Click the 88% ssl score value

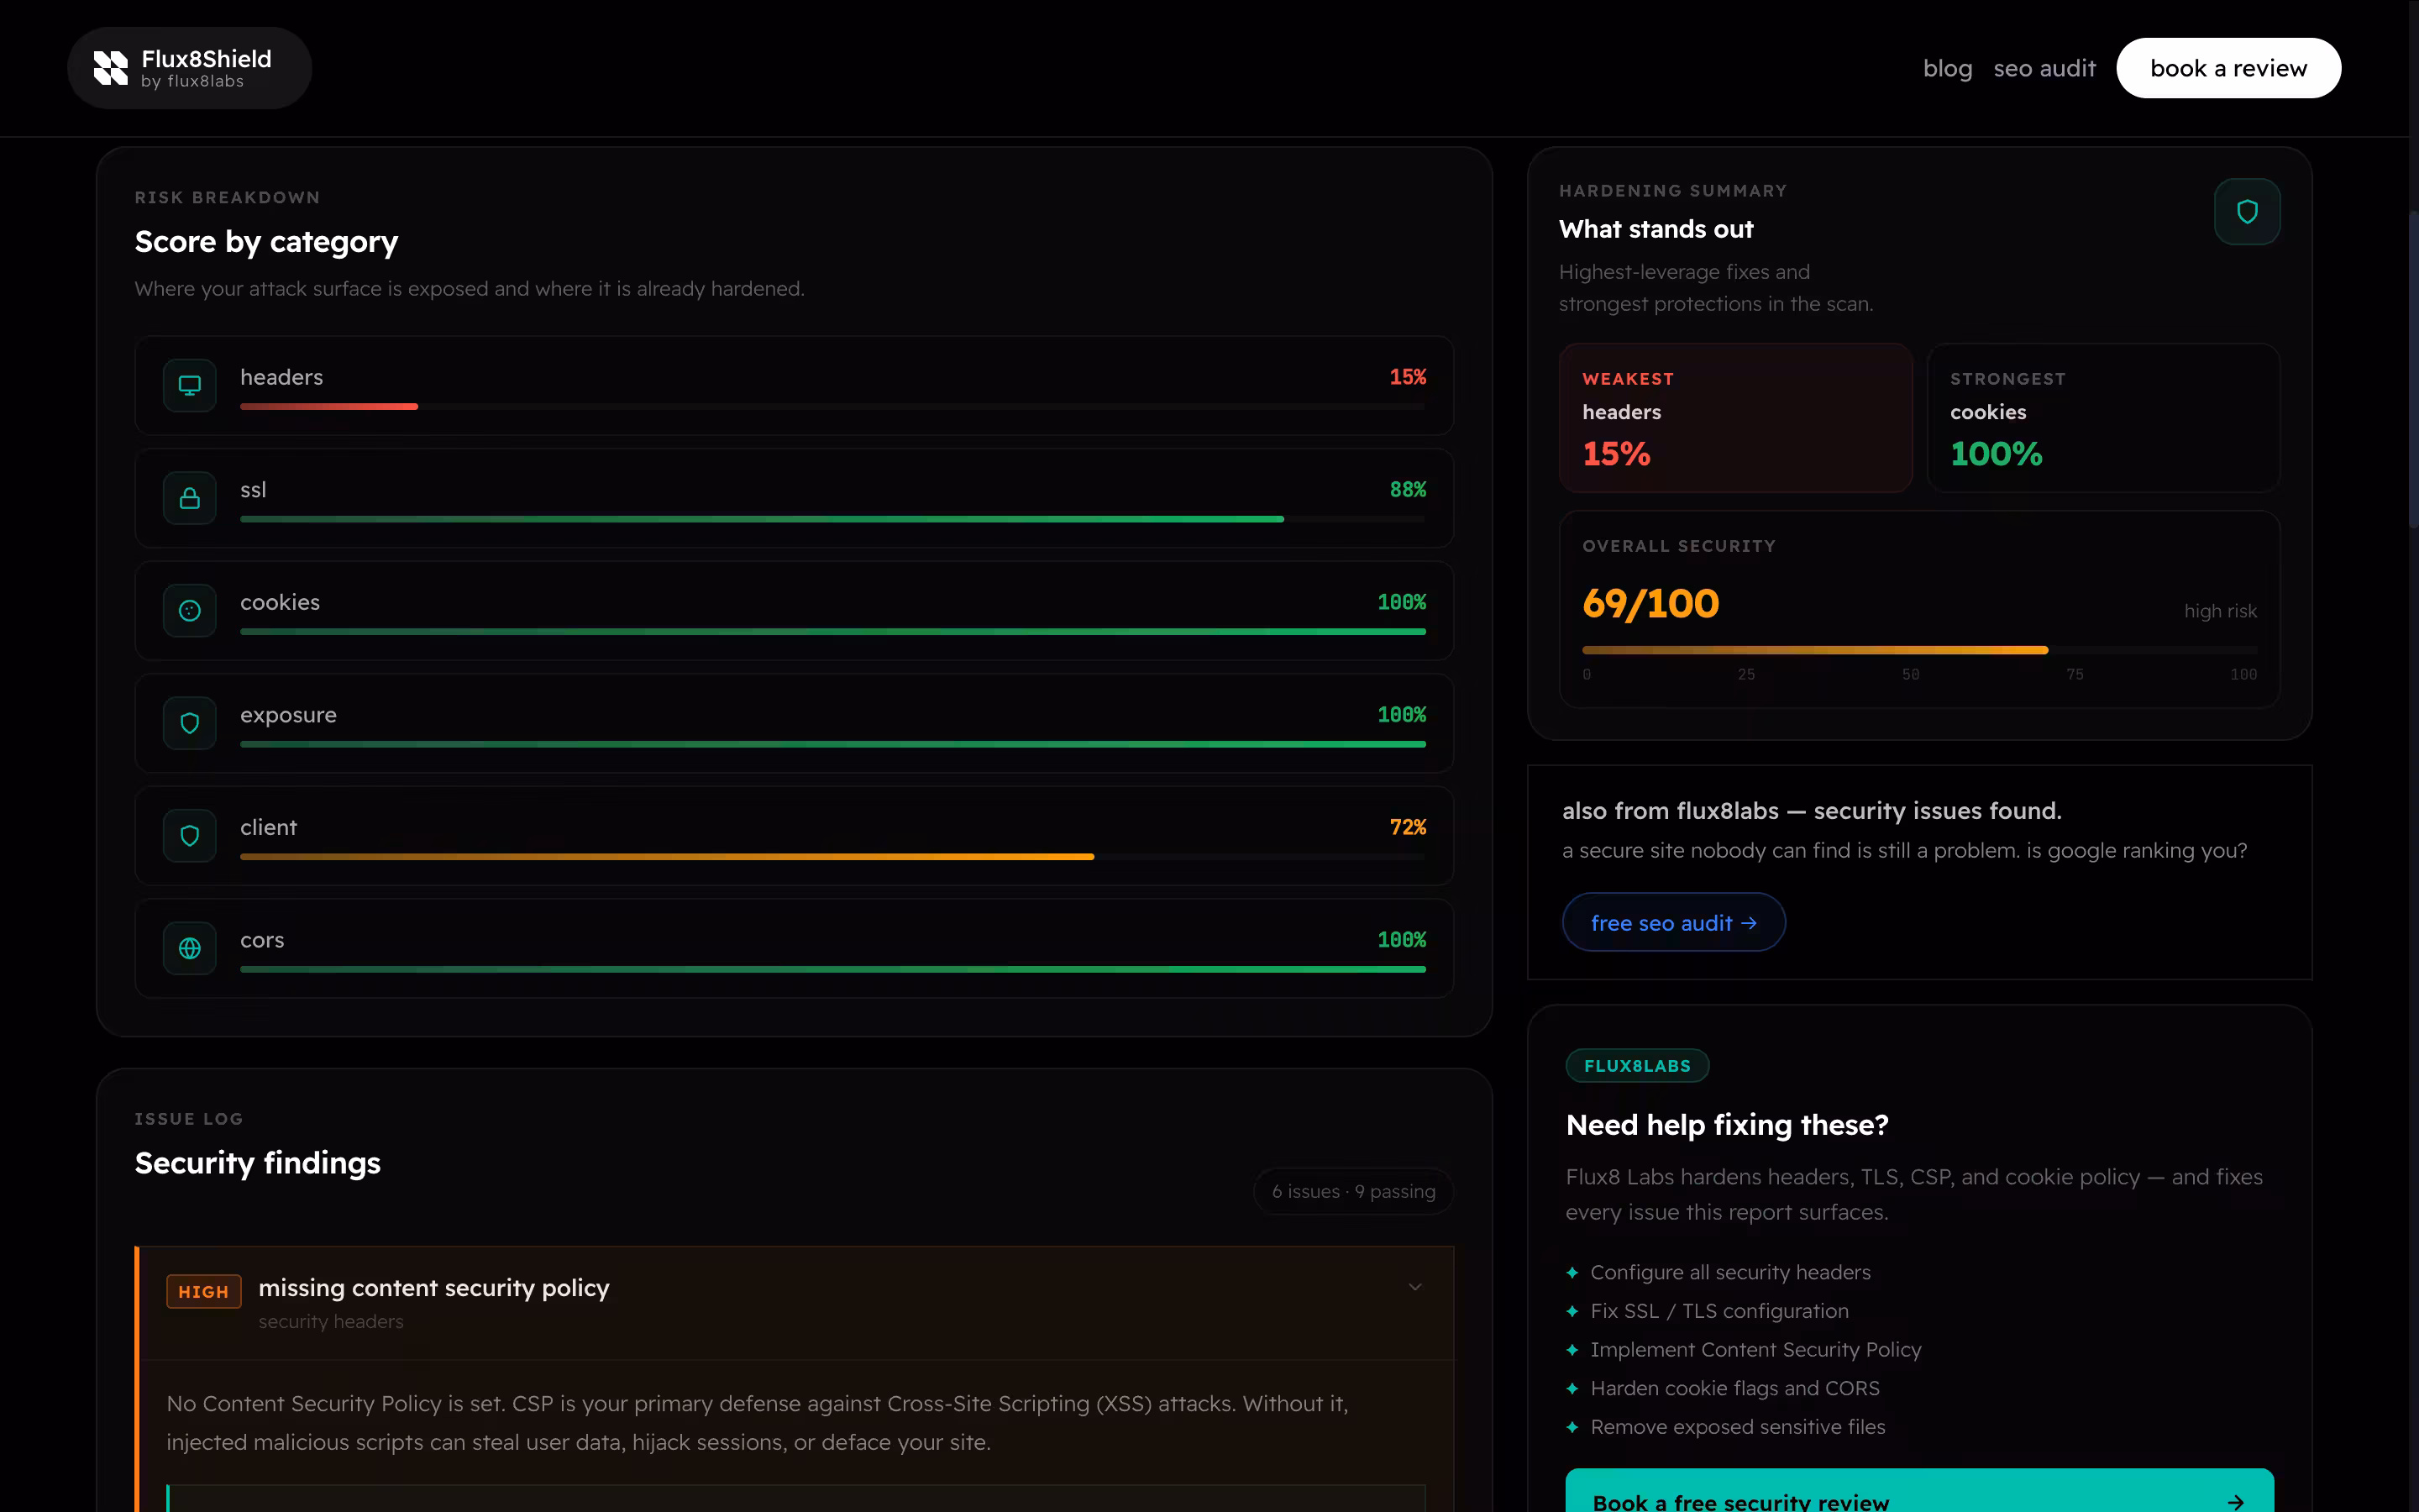click(1408, 490)
